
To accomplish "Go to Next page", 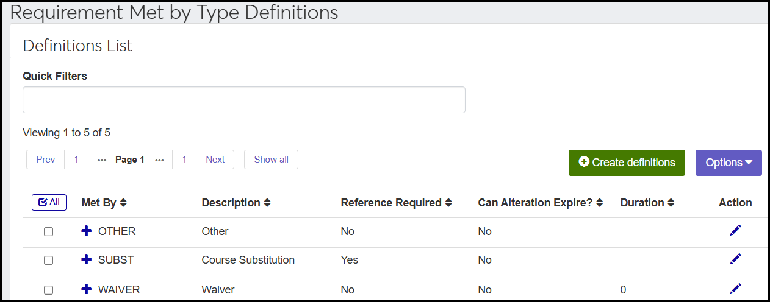I will [215, 160].
